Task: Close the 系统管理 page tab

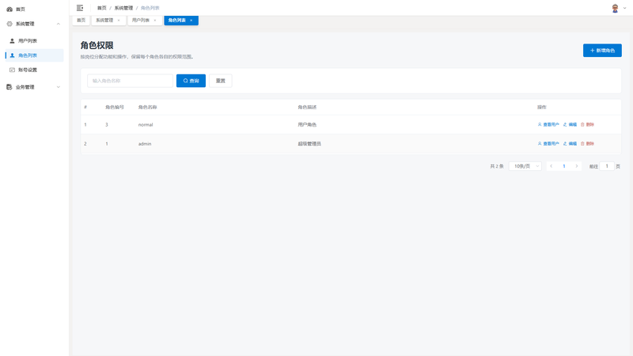Action: 119,21
